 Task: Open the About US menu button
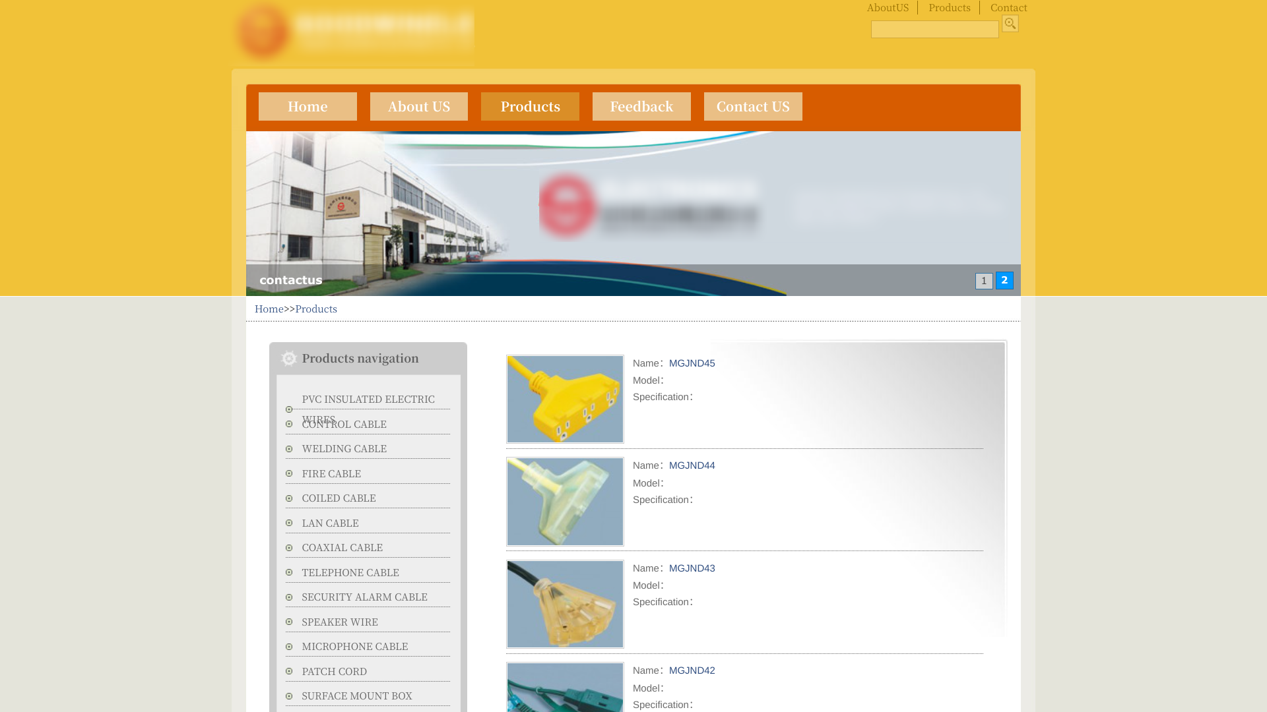pyautogui.click(x=419, y=106)
